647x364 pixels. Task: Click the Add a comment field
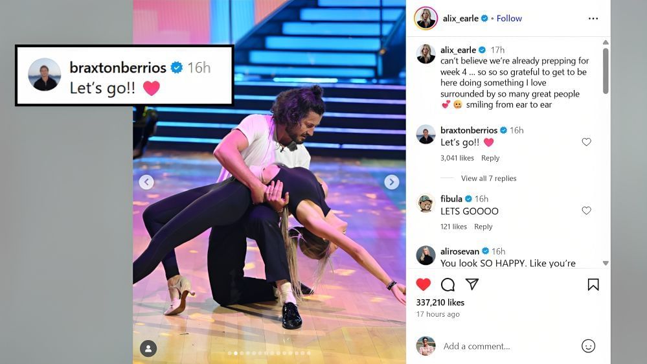(x=510, y=347)
